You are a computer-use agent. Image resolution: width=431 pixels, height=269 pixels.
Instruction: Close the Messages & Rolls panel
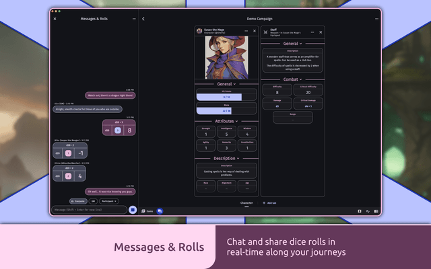point(55,19)
